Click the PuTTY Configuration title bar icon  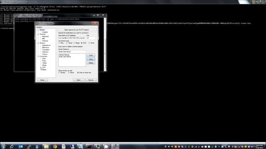(x=37, y=23)
